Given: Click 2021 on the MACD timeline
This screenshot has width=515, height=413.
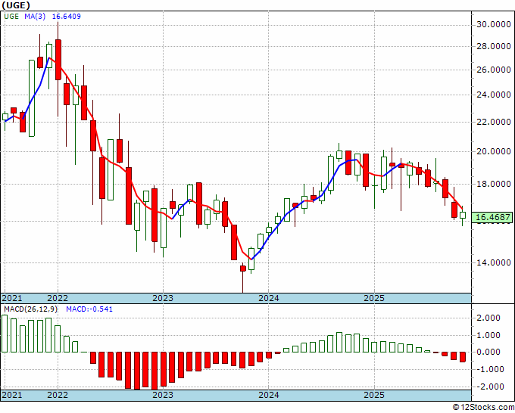Looking at the screenshot, I should tap(12, 395).
